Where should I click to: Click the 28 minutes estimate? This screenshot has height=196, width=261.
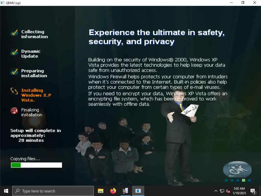pos(31,140)
